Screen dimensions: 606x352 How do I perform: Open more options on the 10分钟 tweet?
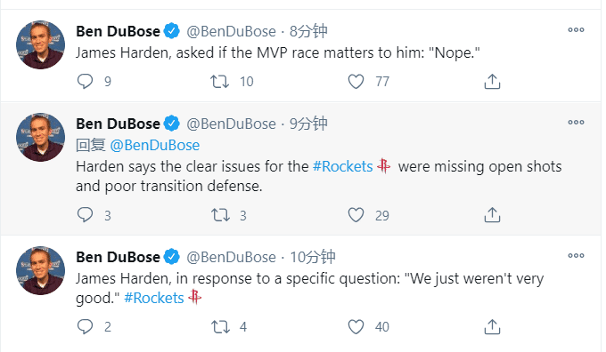[x=576, y=255]
